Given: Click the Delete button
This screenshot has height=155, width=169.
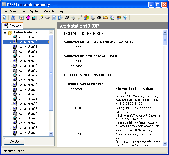Looking at the screenshot, I should click(14, 141).
